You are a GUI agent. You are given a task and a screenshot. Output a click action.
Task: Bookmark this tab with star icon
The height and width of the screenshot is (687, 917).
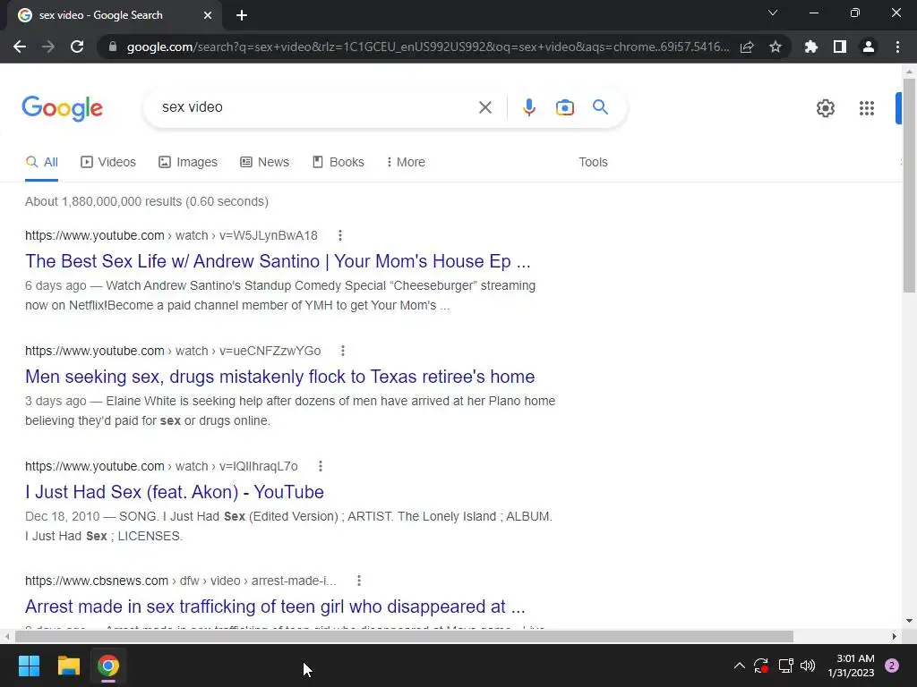coord(776,47)
